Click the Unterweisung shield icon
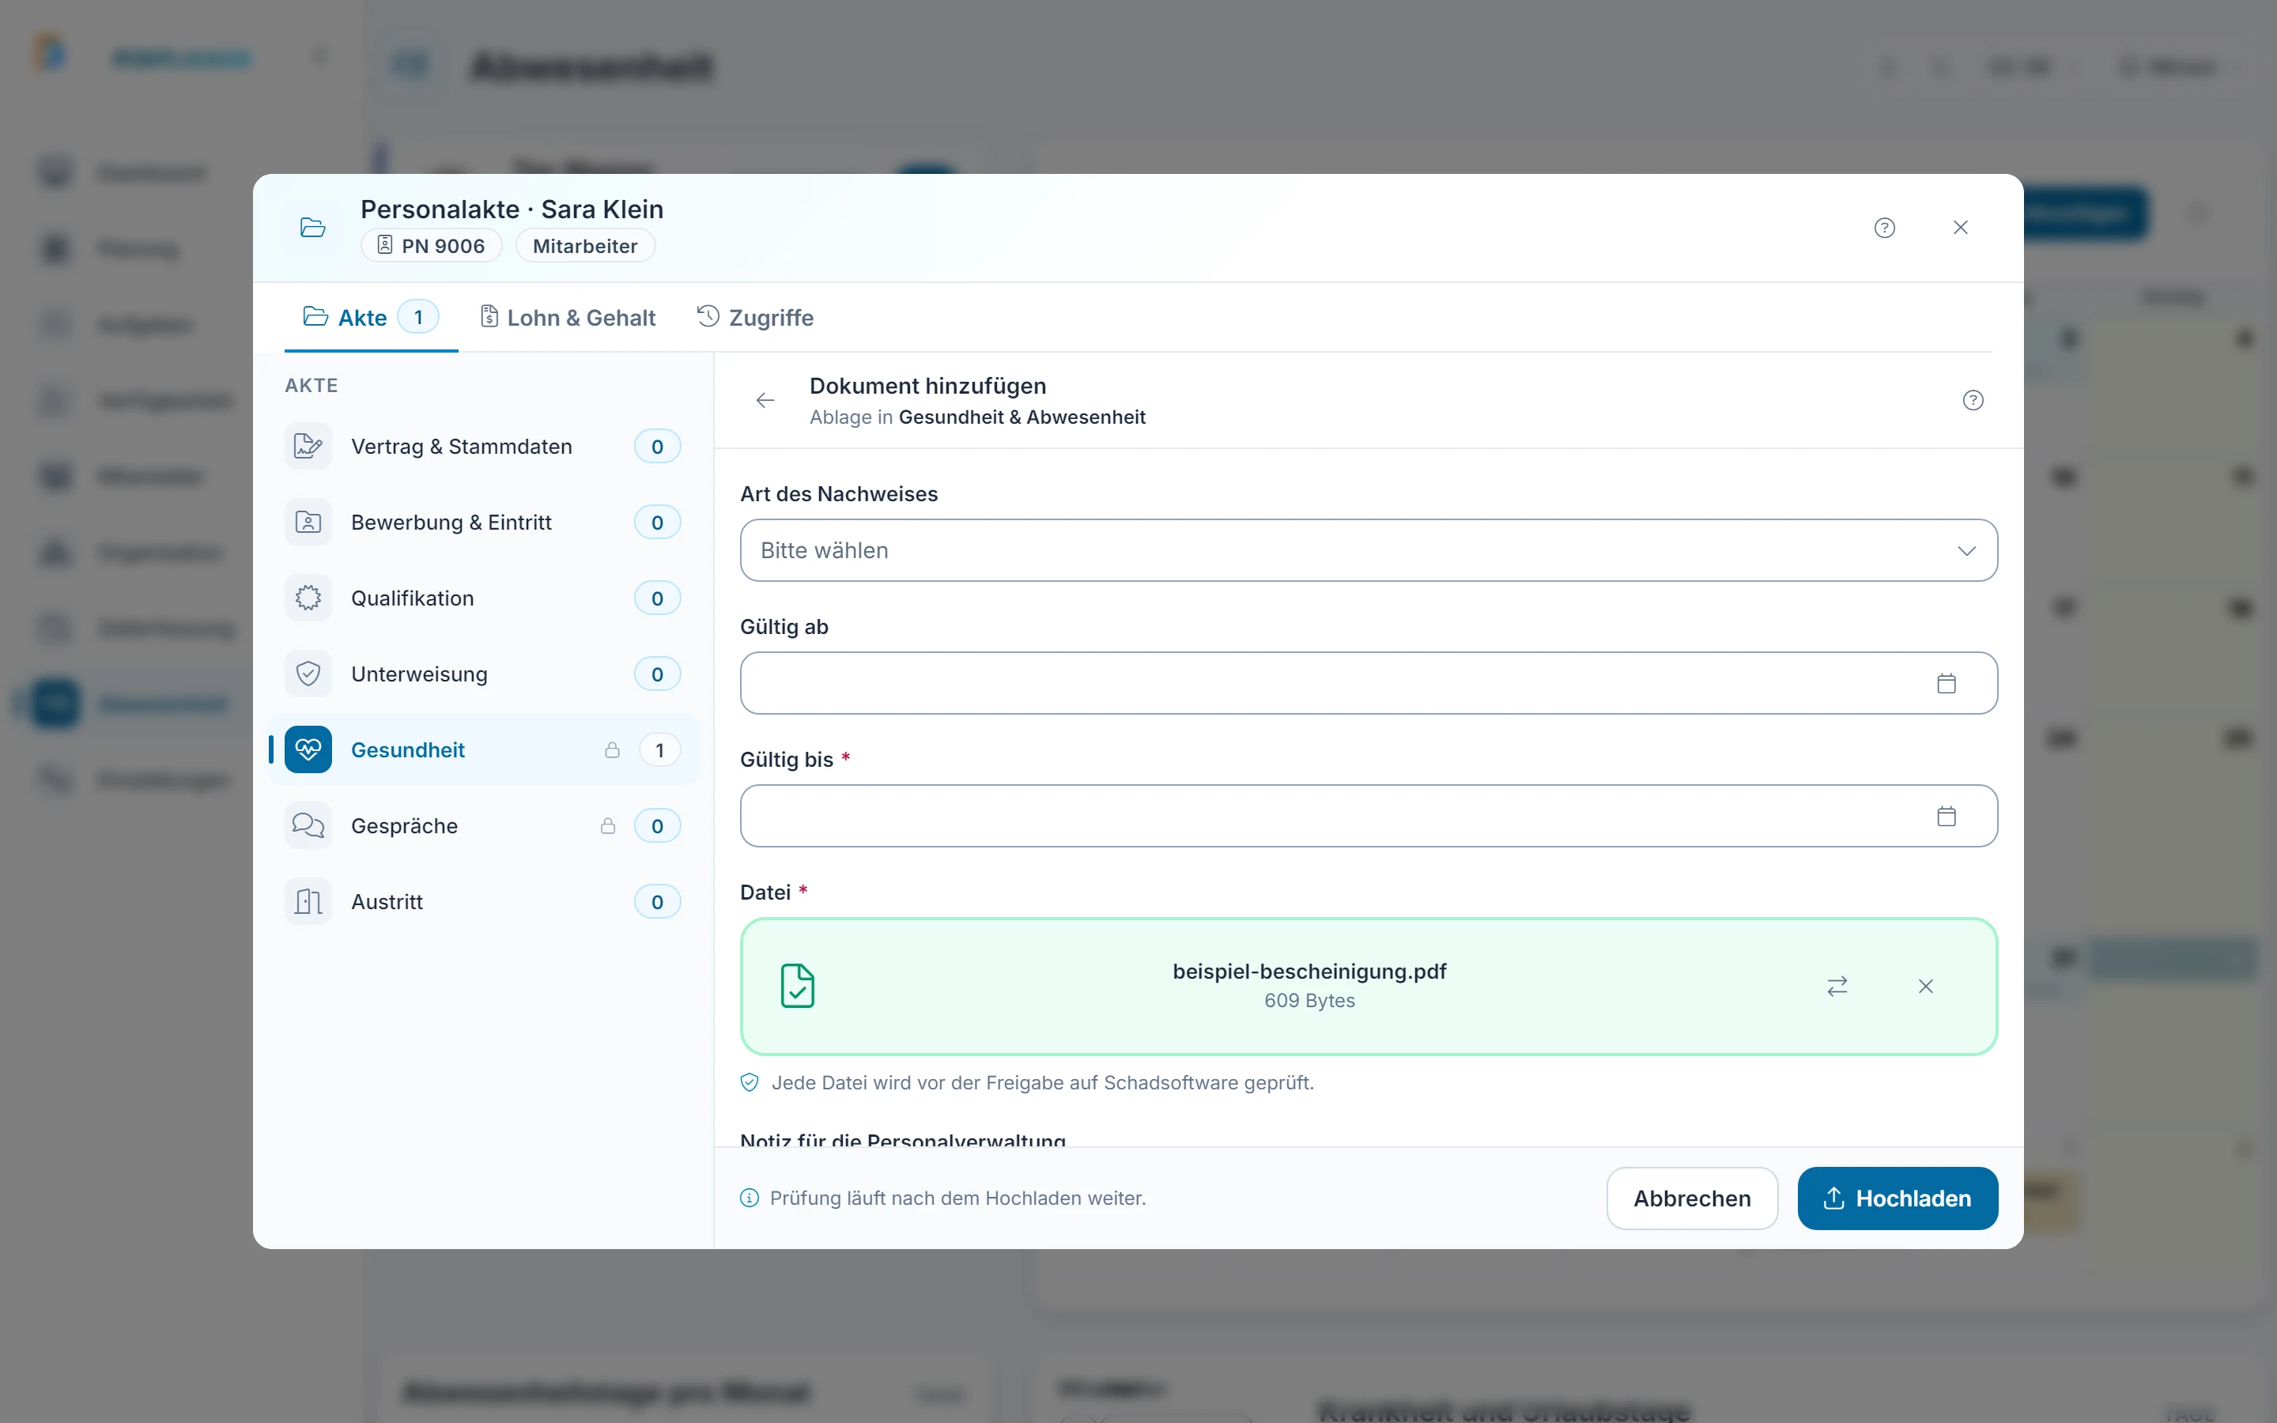Image resolution: width=2277 pixels, height=1423 pixels. click(308, 674)
